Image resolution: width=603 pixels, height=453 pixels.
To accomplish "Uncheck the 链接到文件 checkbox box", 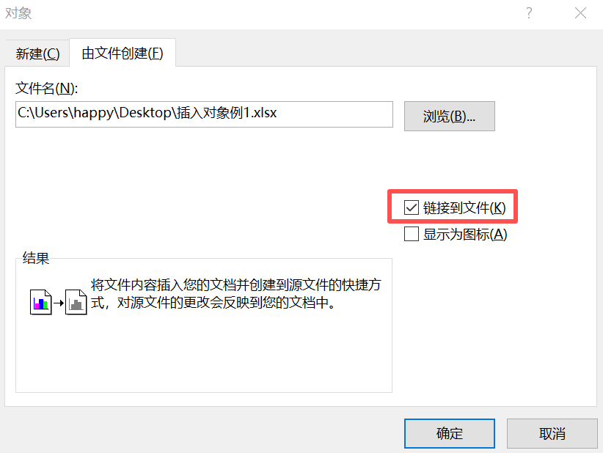I will [x=411, y=207].
